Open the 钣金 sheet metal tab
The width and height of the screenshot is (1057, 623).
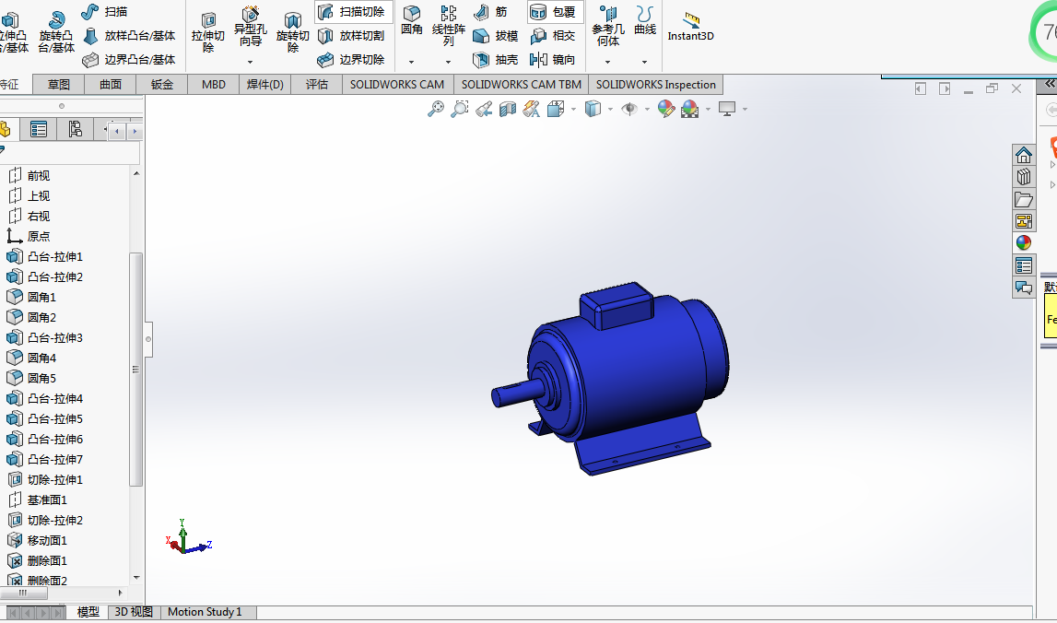162,84
